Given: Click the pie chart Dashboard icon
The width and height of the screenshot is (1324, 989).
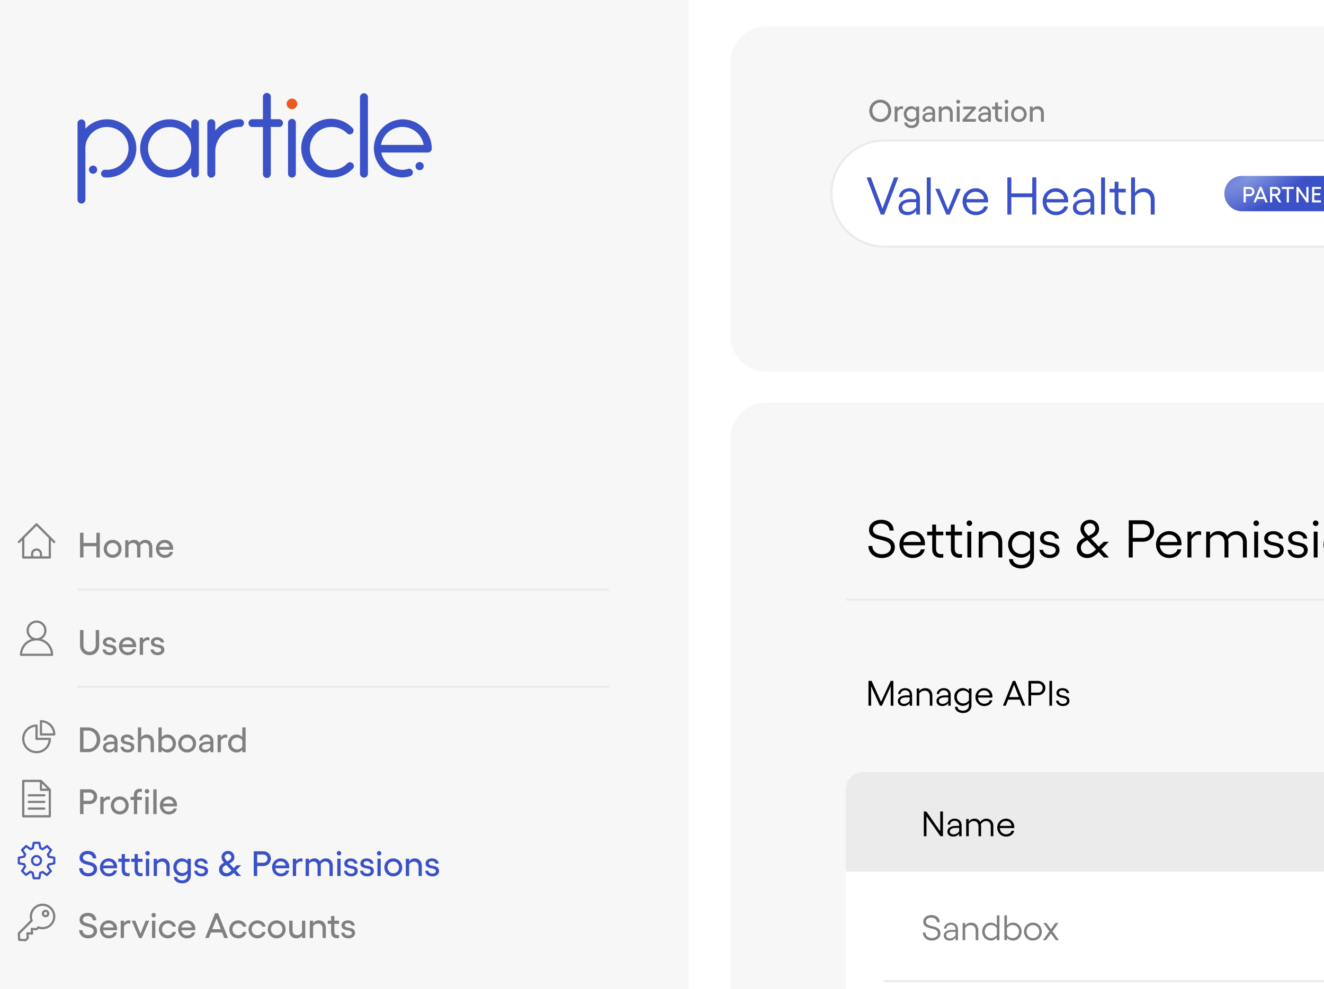Looking at the screenshot, I should coord(38,737).
